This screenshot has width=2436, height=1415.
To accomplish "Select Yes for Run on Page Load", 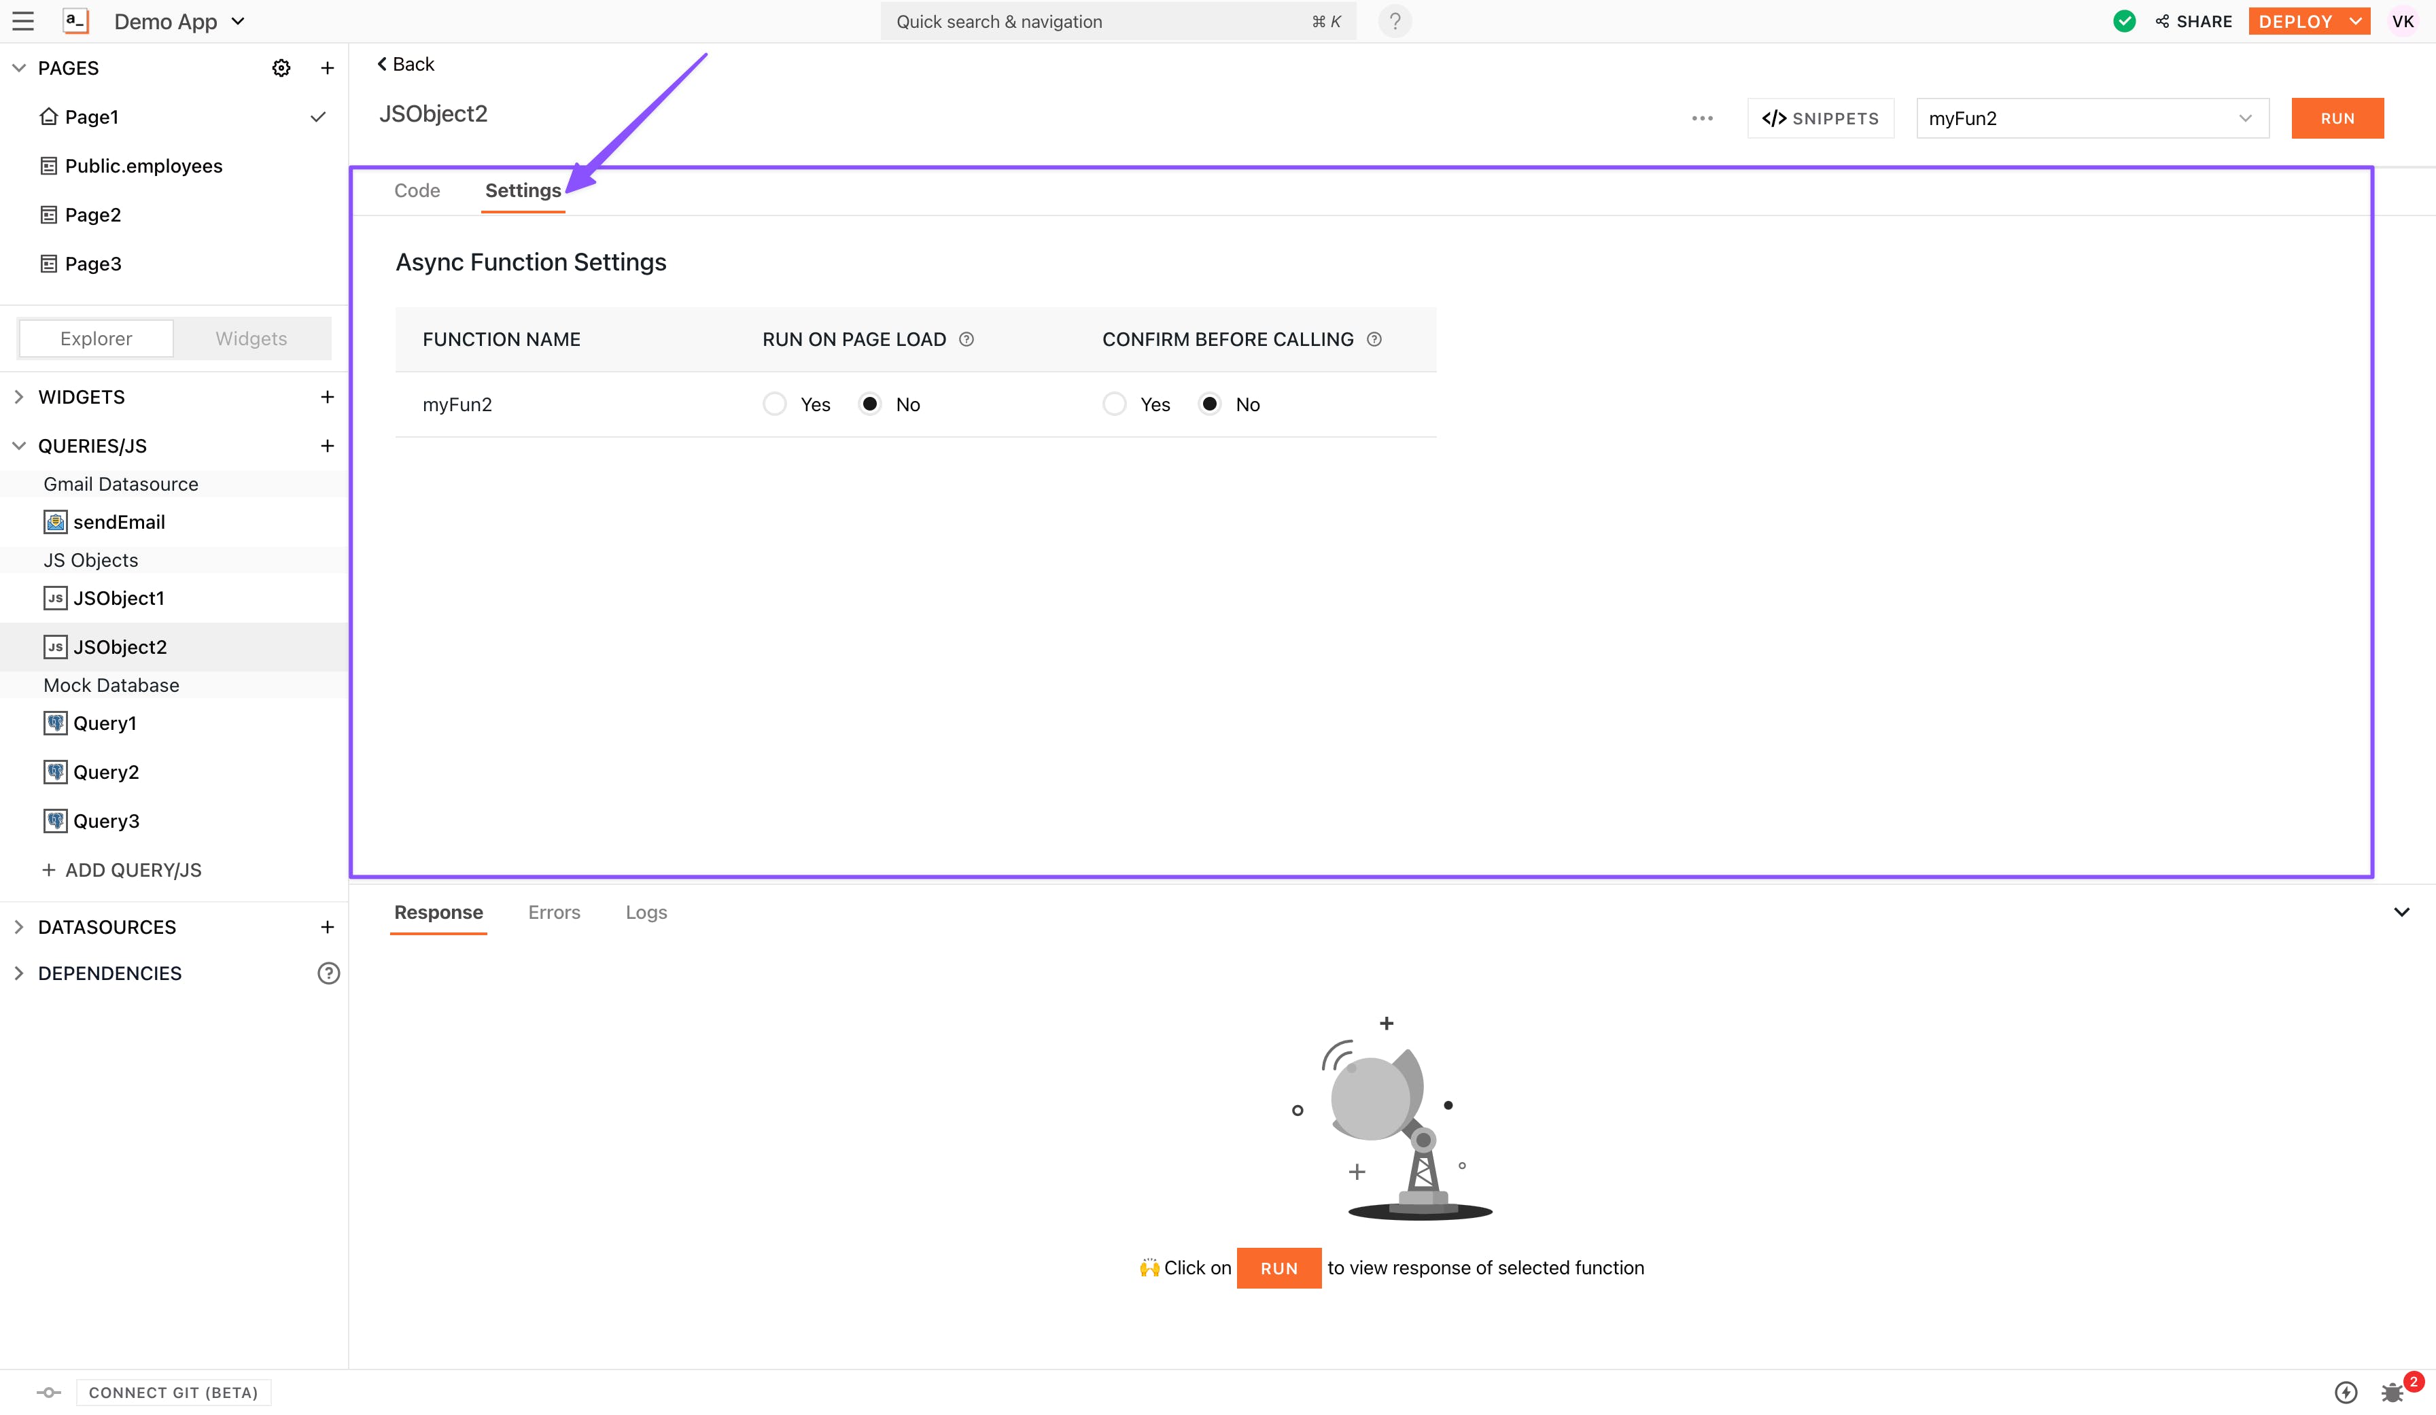I will [774, 404].
